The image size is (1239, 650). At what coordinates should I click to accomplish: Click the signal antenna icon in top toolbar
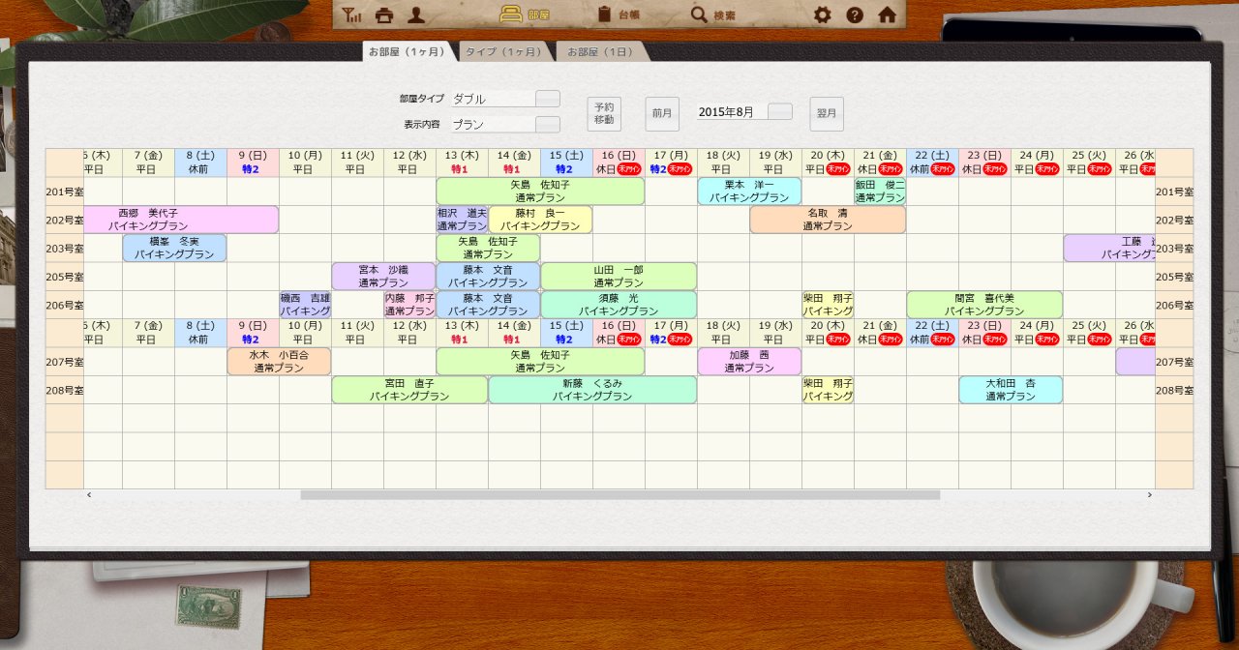point(352,15)
